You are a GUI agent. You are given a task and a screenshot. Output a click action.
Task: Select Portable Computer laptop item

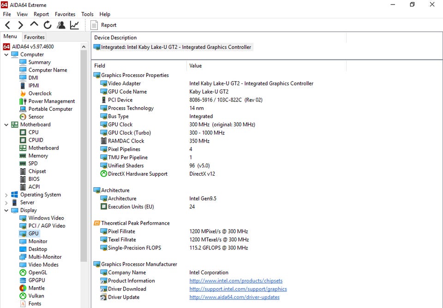point(46,109)
